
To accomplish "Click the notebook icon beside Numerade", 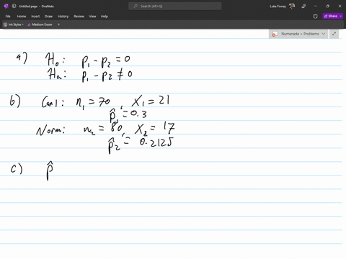I will click(275, 34).
